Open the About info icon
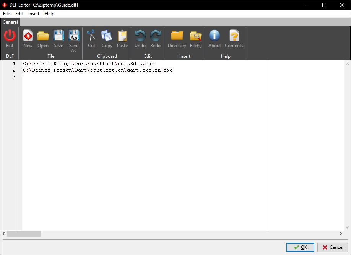 (x=214, y=36)
